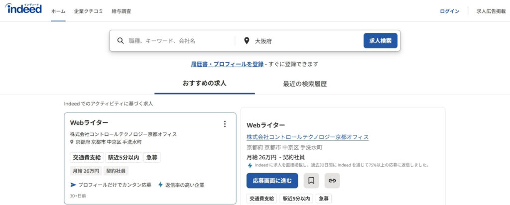Viewport: 510px width, 205px height.
Task: Switch to the おすすめの求人 tab
Action: (x=205, y=84)
